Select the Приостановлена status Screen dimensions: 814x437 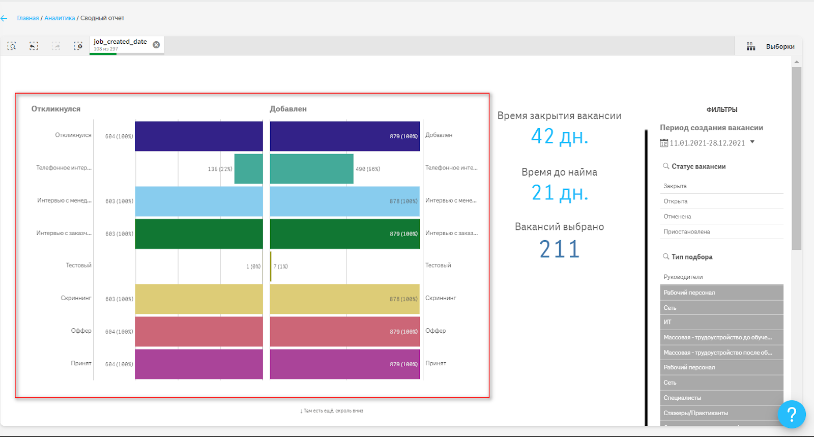(721, 231)
